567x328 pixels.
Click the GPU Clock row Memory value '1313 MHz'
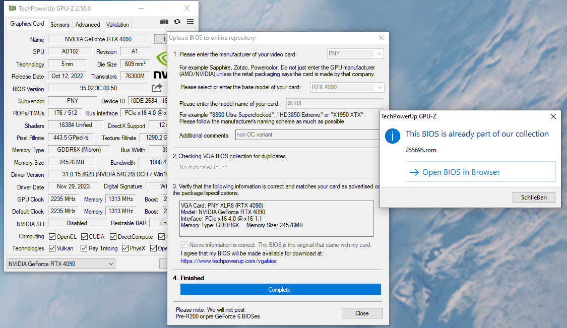(x=121, y=199)
